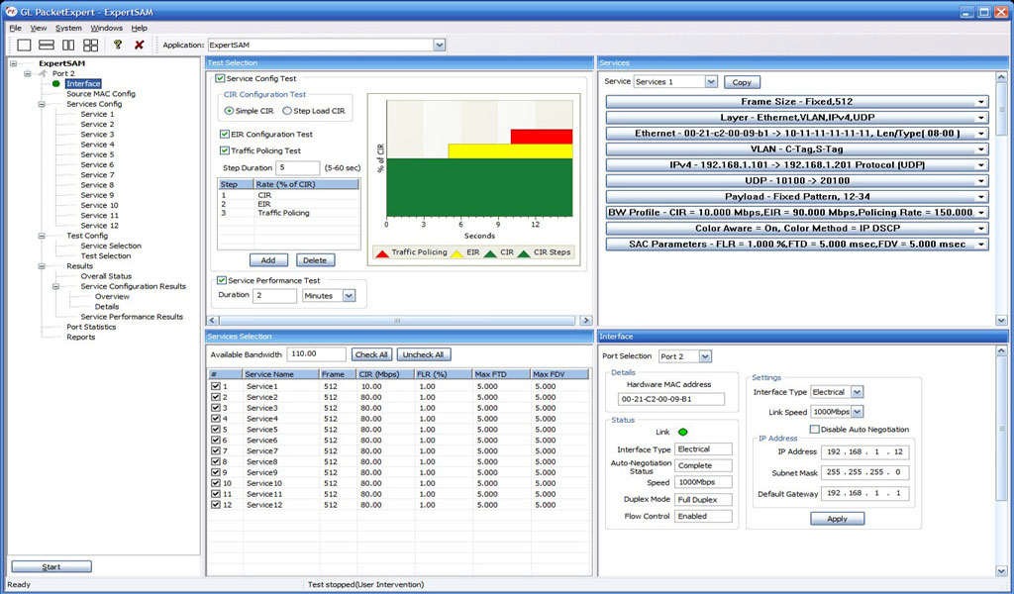Click the Traffic Policing step row
The image size is (1014, 594).
tap(288, 213)
